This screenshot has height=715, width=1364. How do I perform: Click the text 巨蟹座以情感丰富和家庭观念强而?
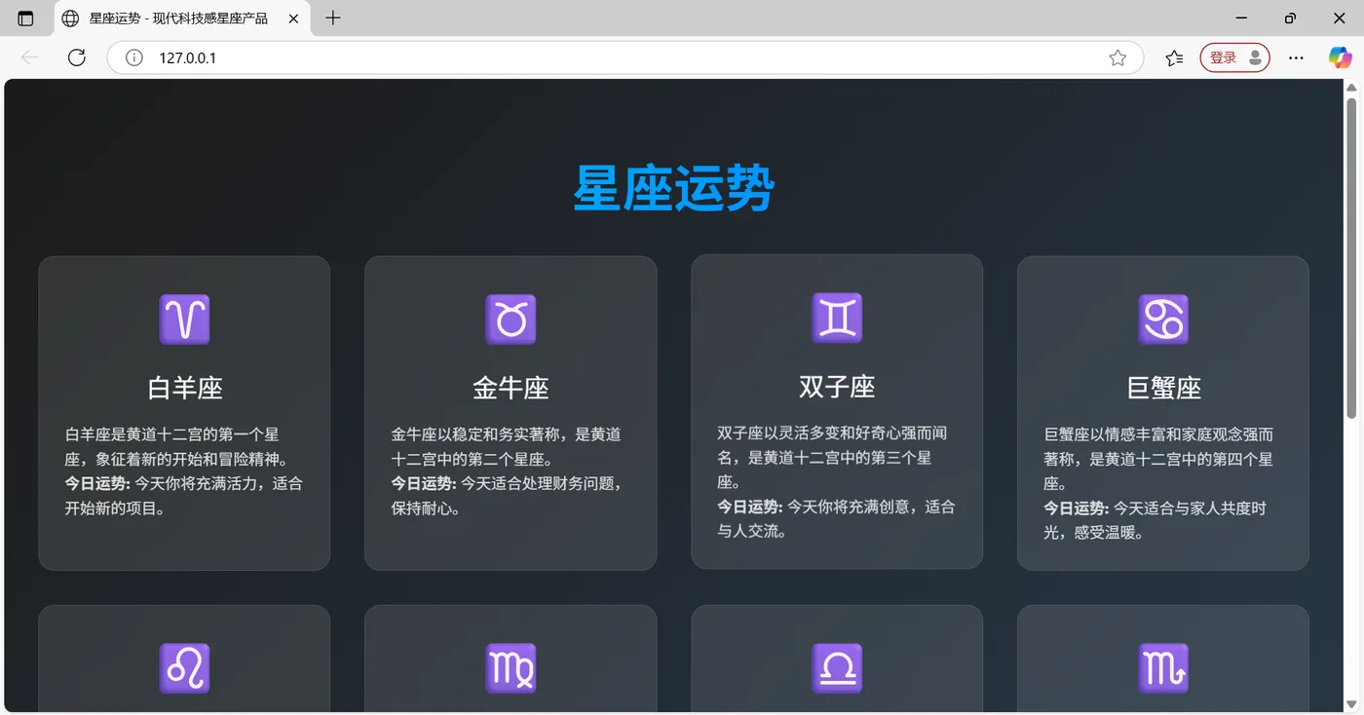tap(1158, 434)
